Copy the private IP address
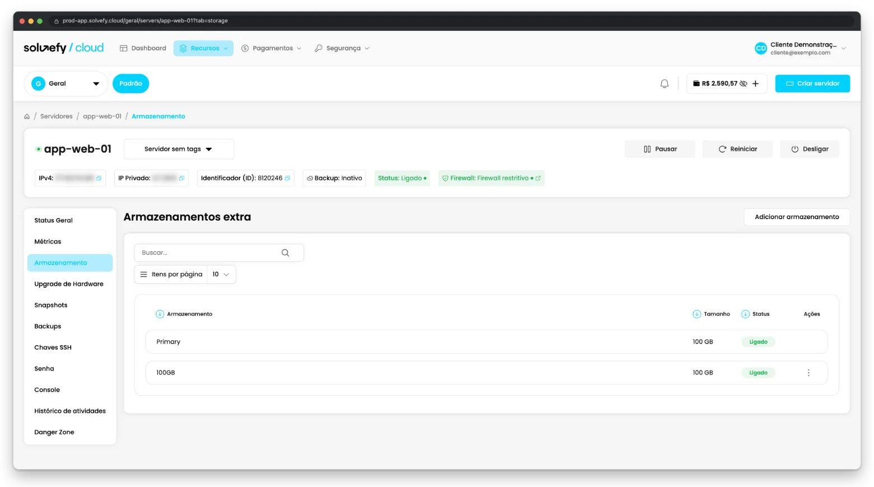The image size is (874, 487). pos(182,178)
